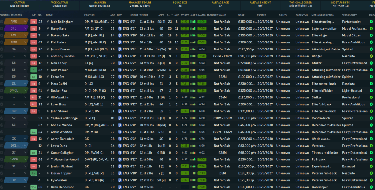Click Jude Bellingham's green morale arrow icon

pos(372,22)
